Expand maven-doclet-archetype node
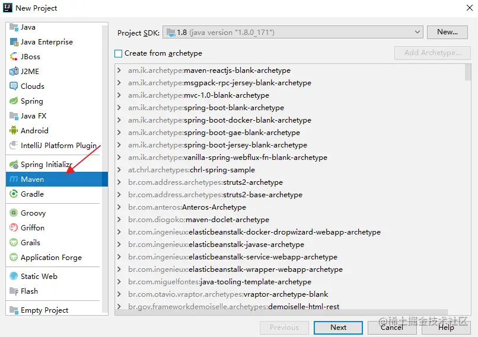This screenshot has height=337, width=478. click(x=119, y=220)
